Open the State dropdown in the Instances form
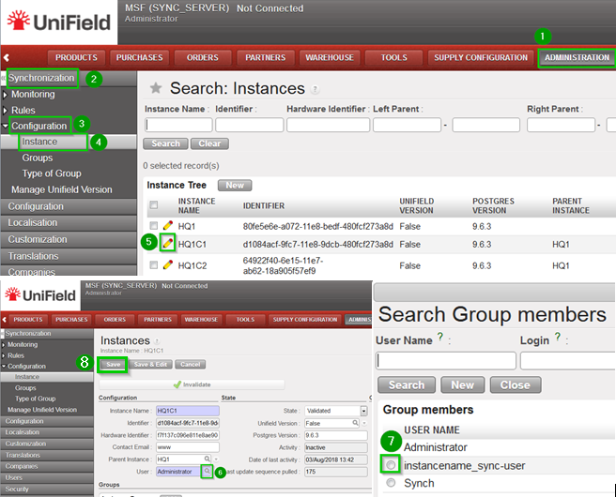This screenshot has height=497, width=616. point(363,411)
